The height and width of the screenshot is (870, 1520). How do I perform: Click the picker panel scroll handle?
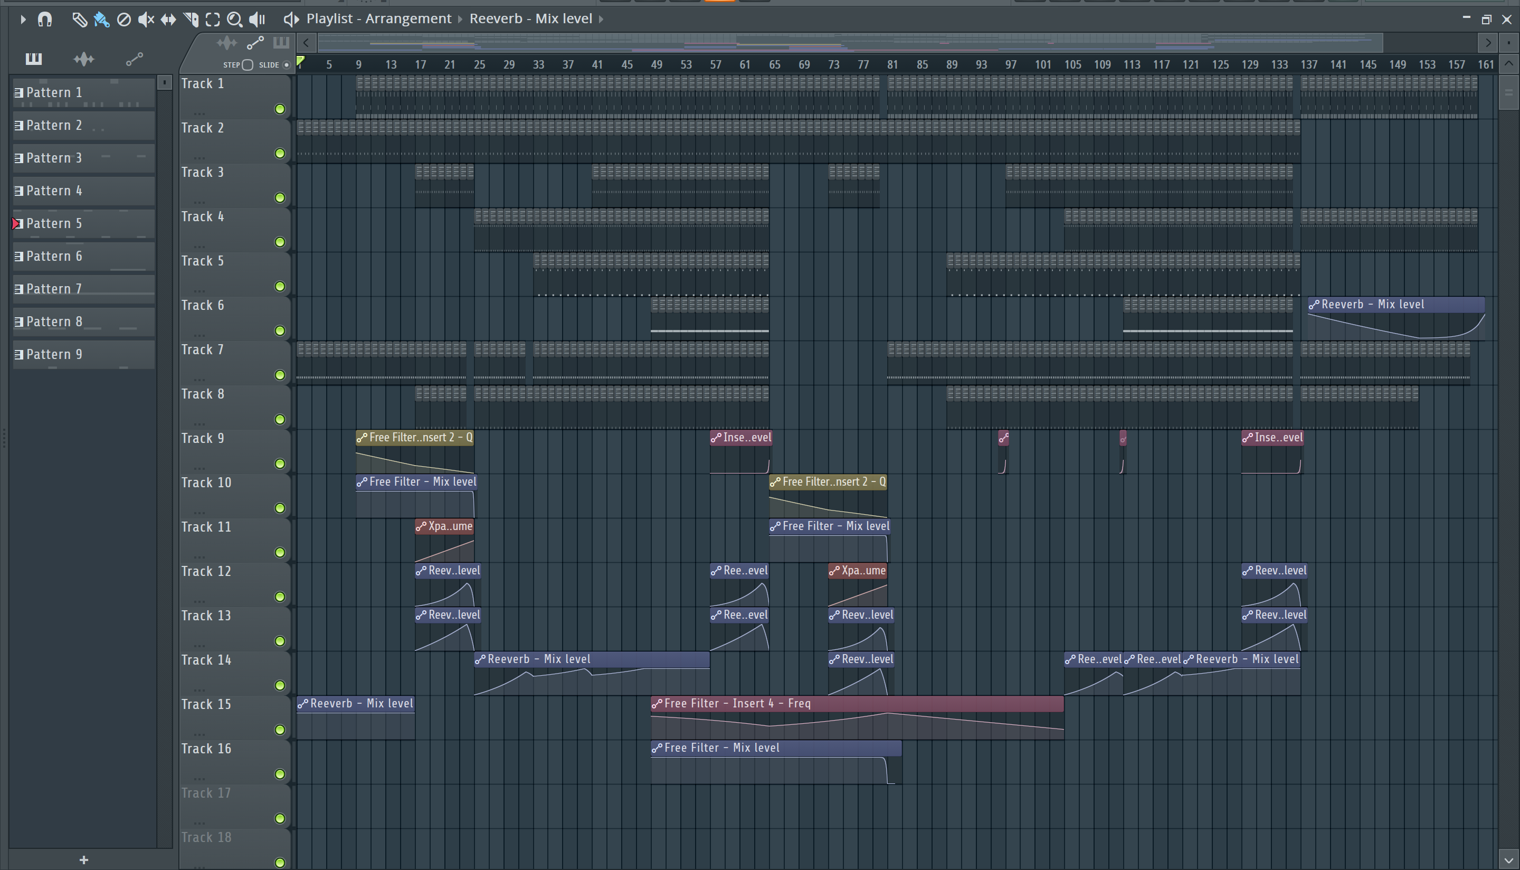tap(164, 82)
